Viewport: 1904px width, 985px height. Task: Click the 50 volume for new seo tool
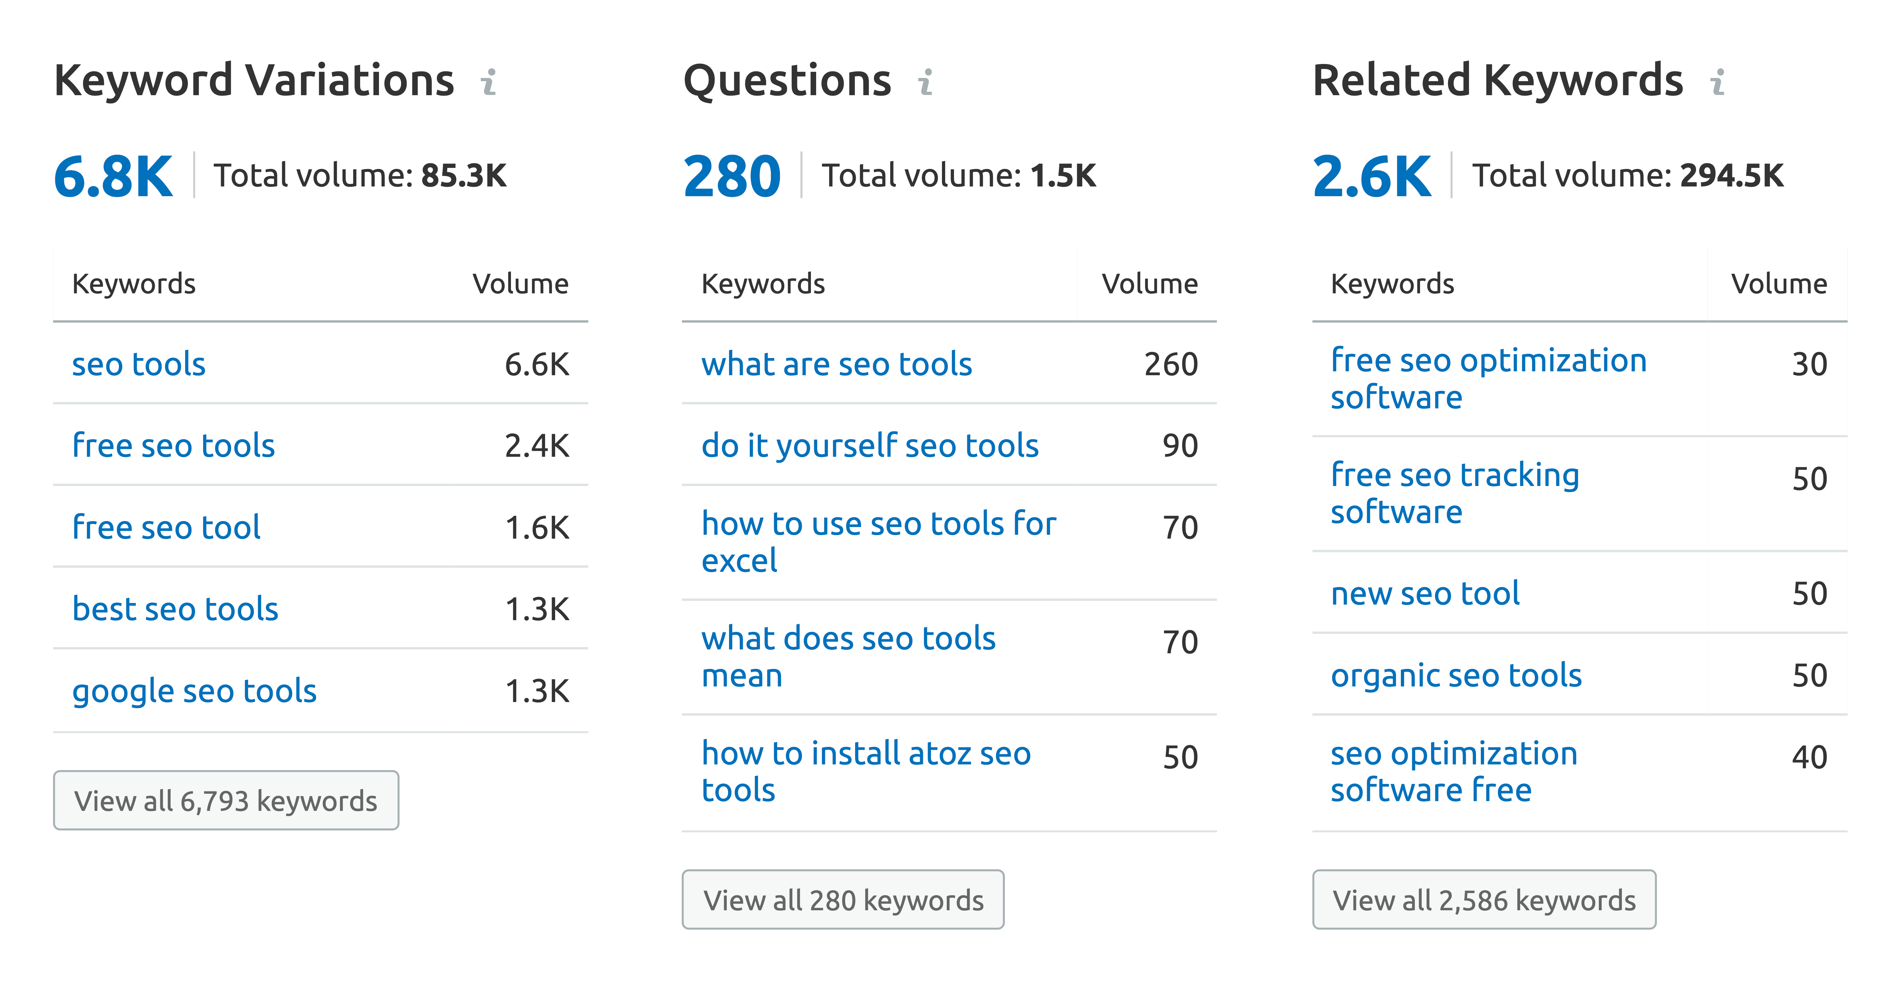tap(1809, 593)
